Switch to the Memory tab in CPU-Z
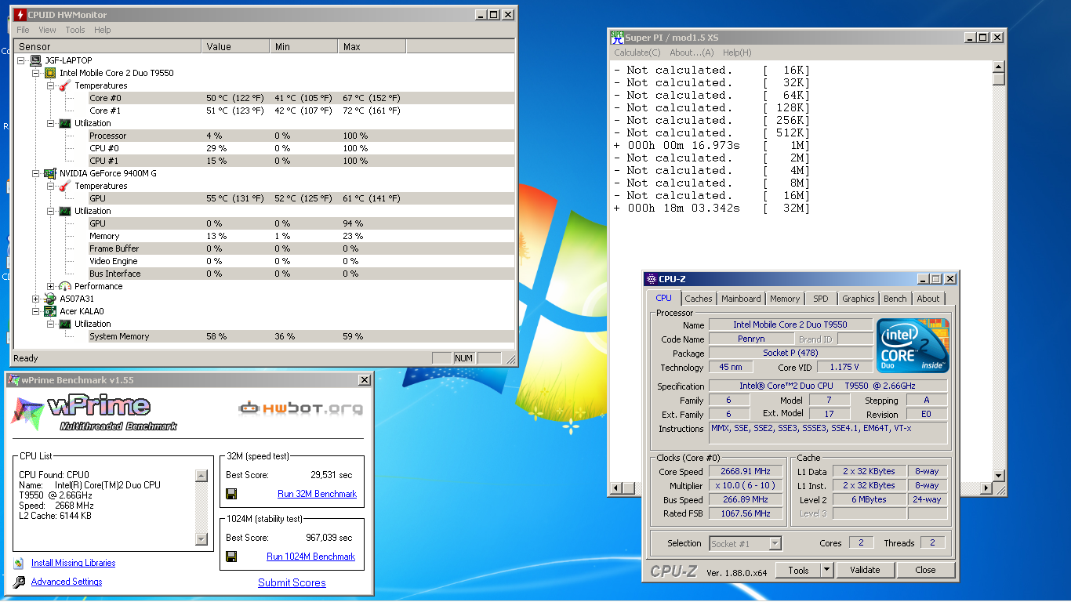The height and width of the screenshot is (602, 1071). point(785,299)
